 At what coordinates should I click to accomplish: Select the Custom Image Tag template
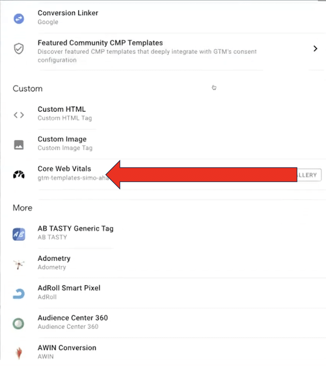(x=62, y=139)
